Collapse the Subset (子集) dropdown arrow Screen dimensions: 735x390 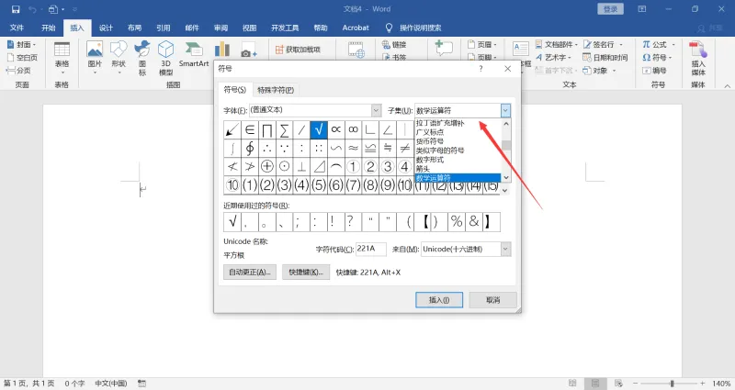[x=505, y=110]
